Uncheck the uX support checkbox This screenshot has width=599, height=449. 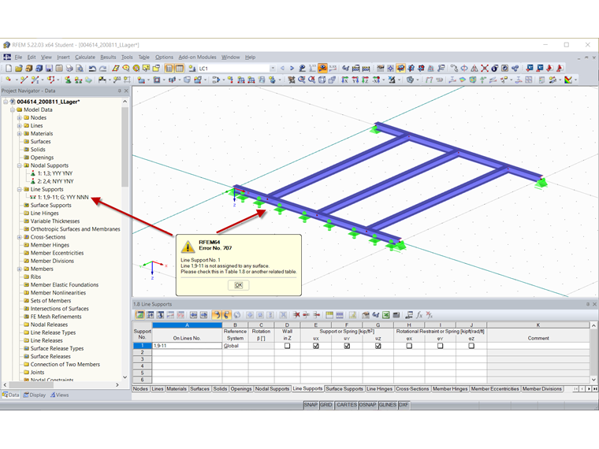click(x=316, y=346)
